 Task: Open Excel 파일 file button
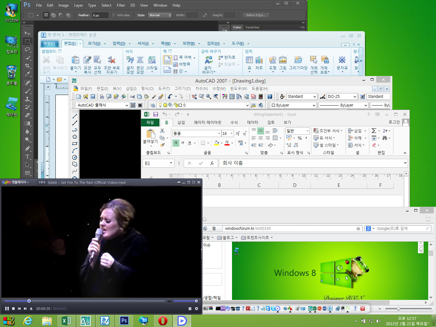pyautogui.click(x=150, y=122)
